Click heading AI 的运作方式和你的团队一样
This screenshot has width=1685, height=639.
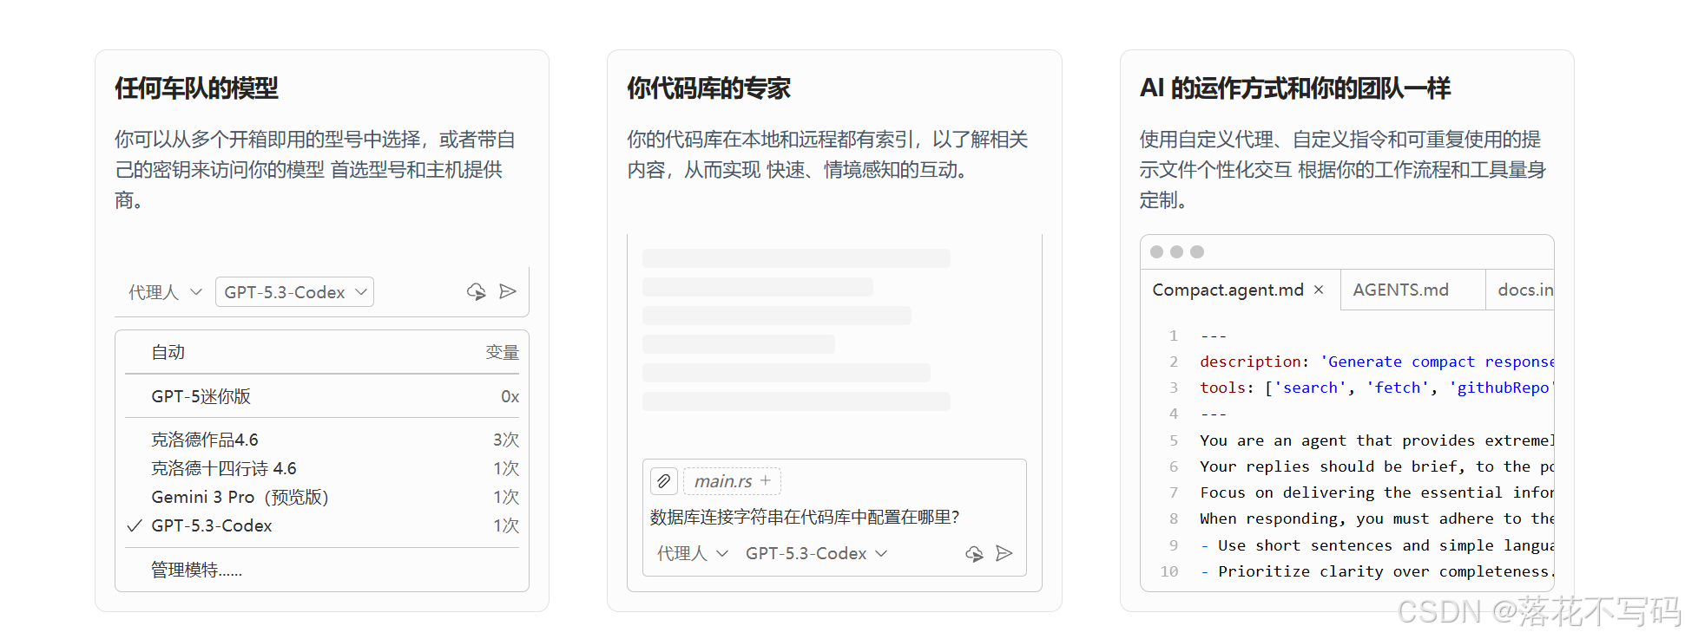1295,88
